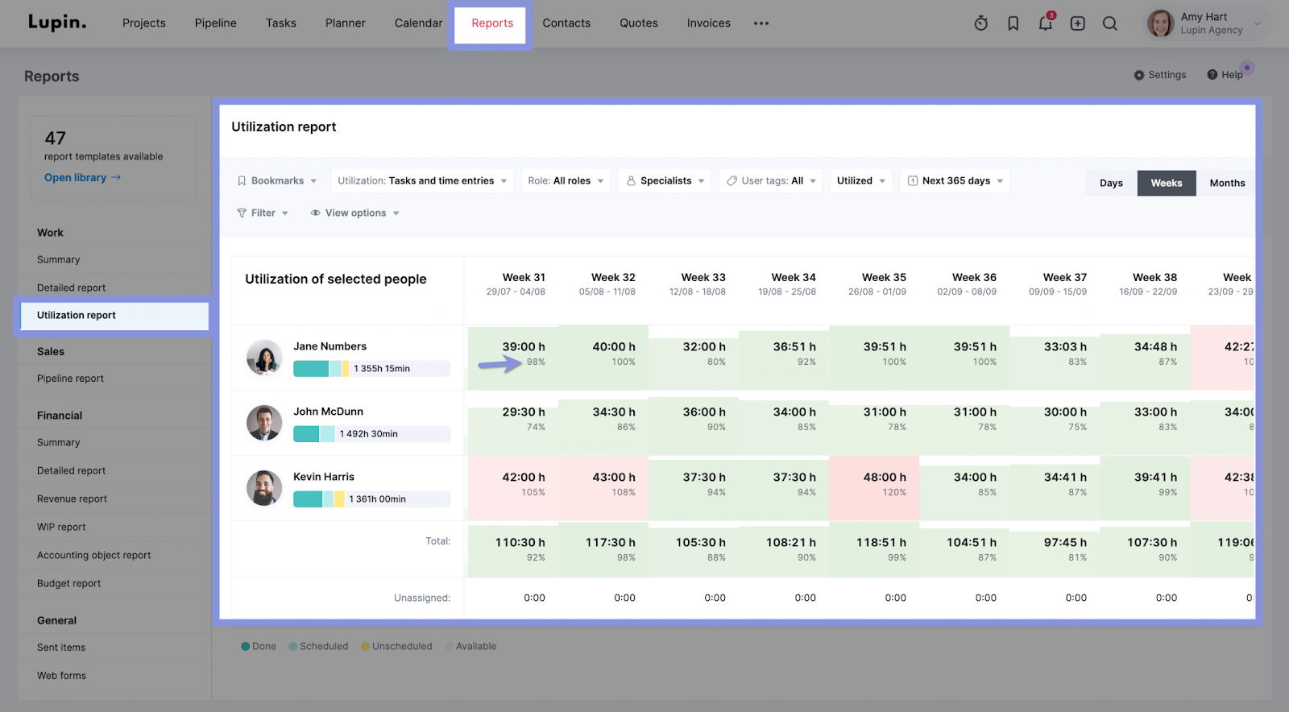The width and height of the screenshot is (1289, 712).
Task: Open Revenue report in sidebar
Action: pyautogui.click(x=72, y=499)
